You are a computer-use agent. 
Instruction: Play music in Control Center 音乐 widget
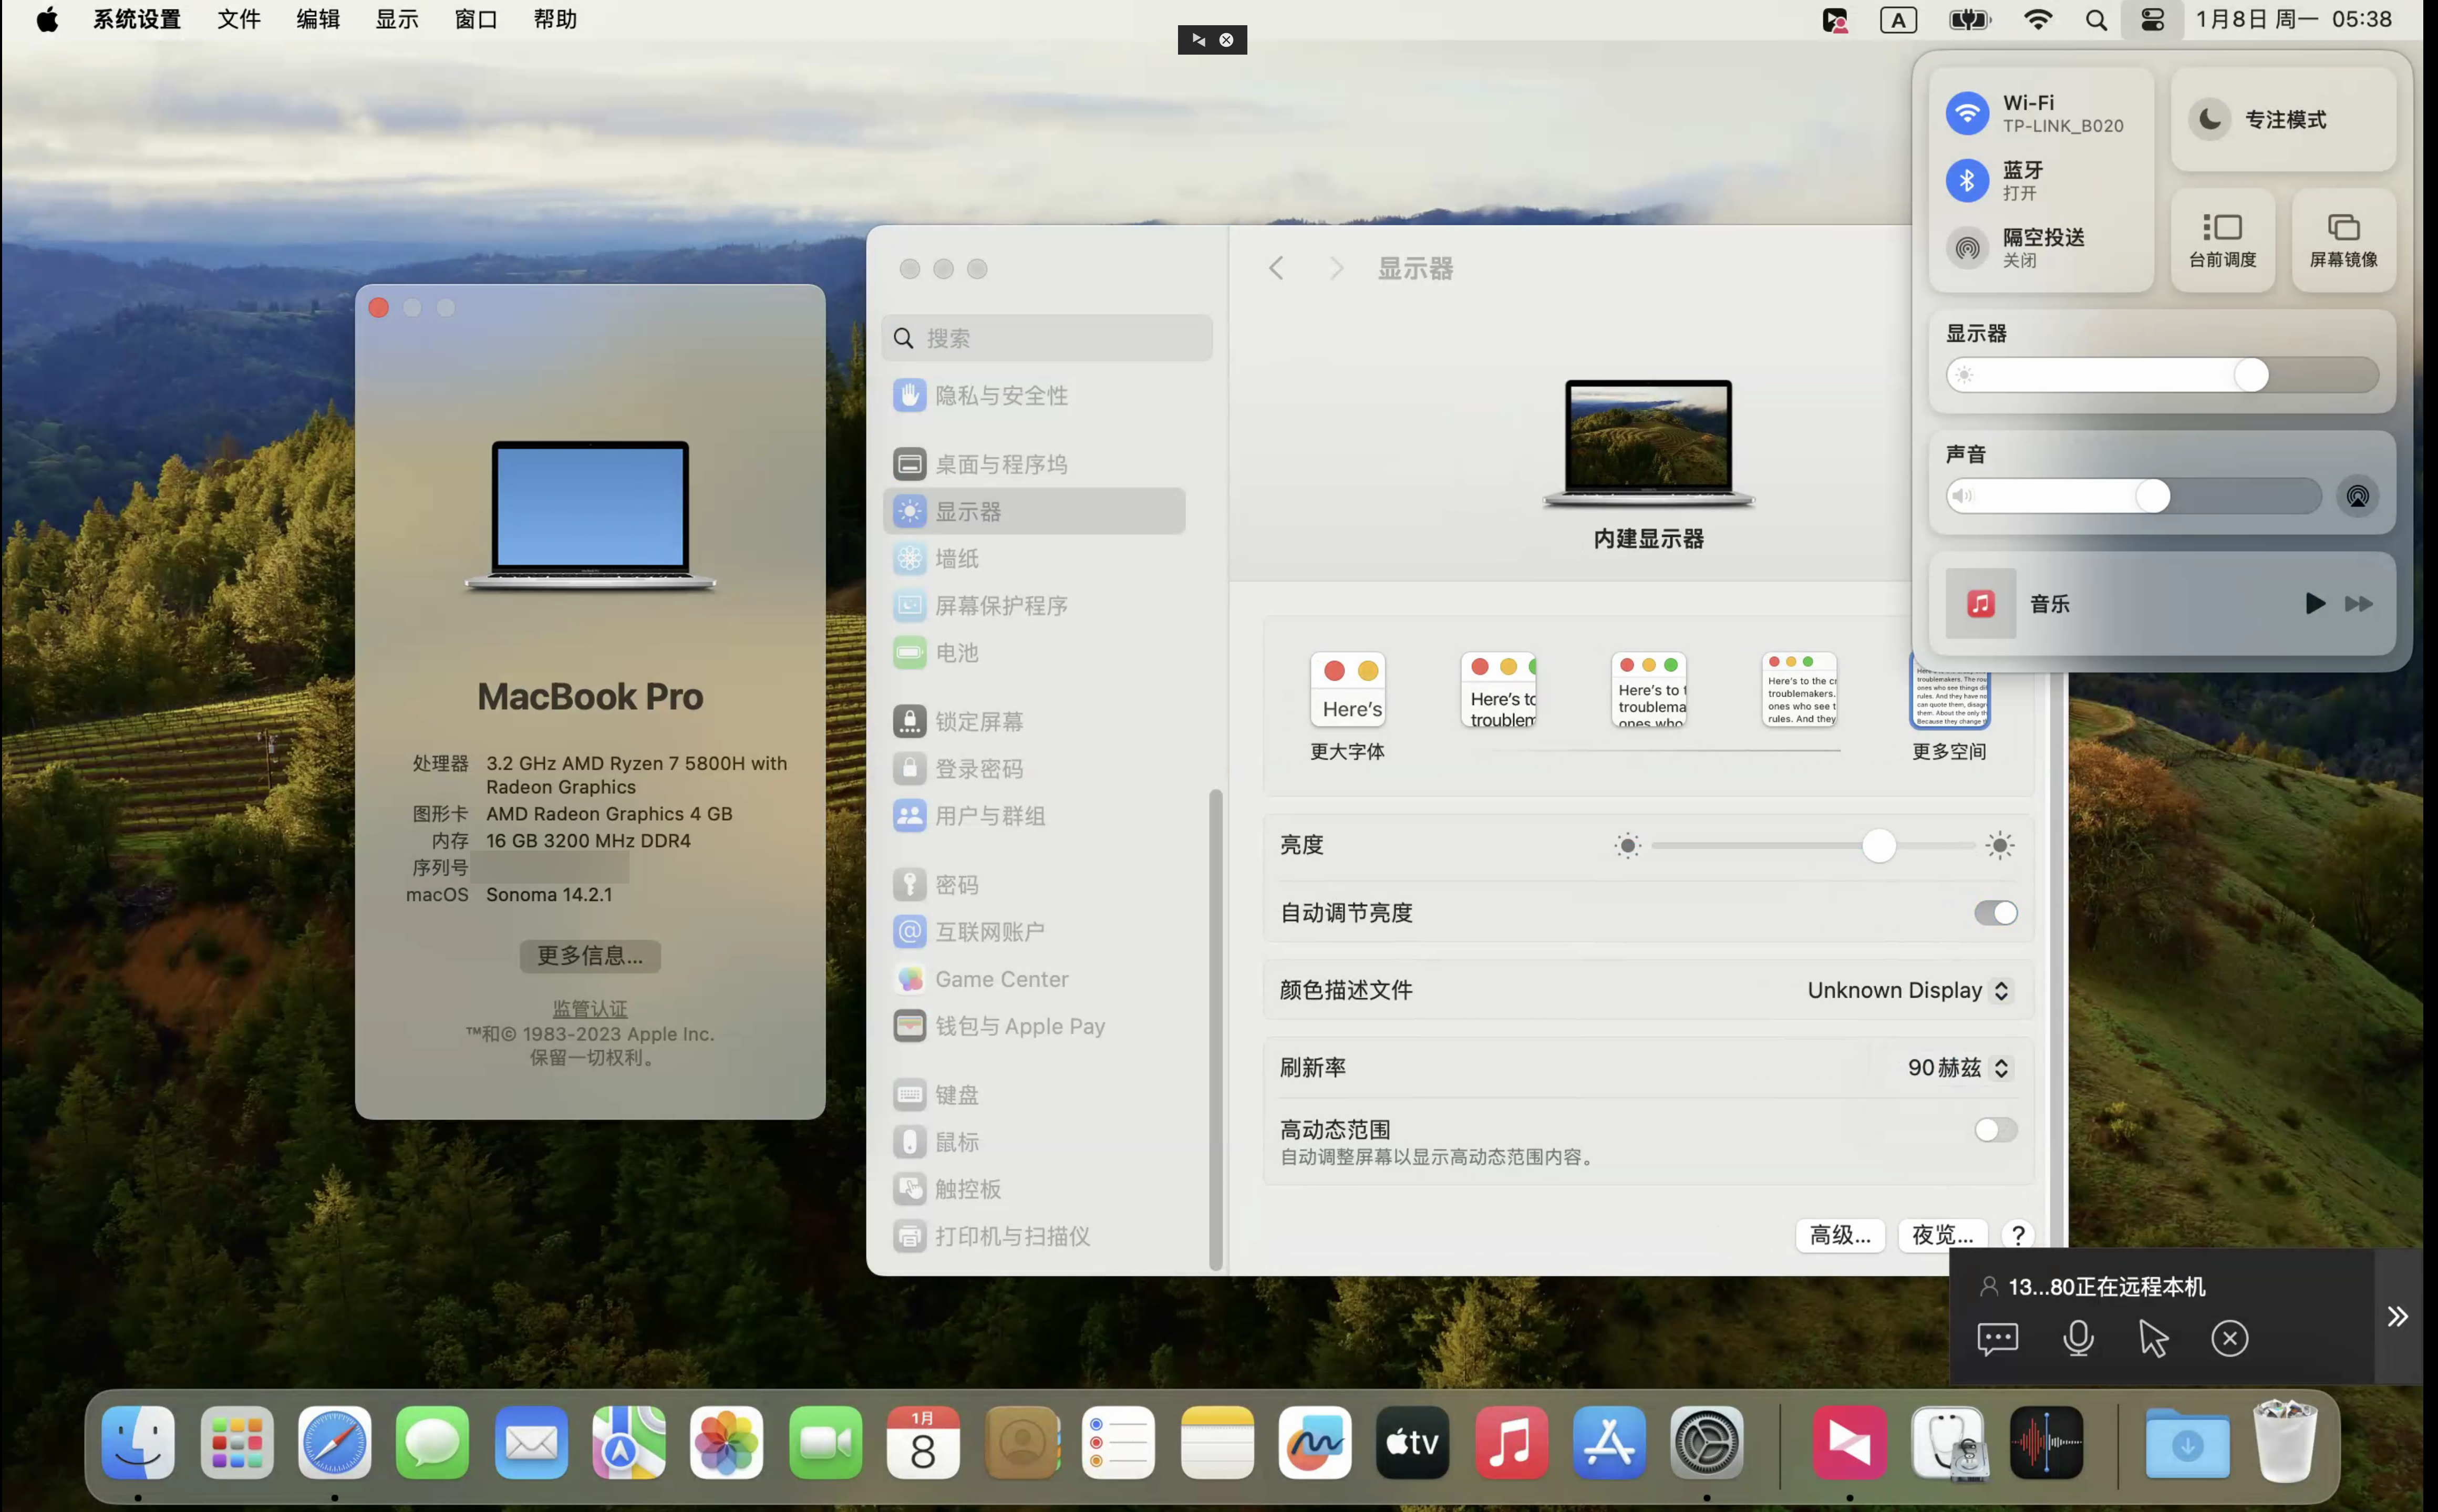click(2314, 604)
